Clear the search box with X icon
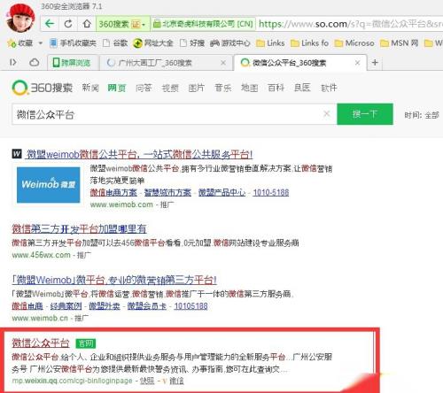 tap(327, 114)
